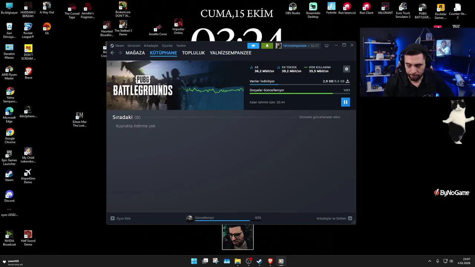Switch to TOPLULUK tab
Viewport: 475px width, 267px height.
(193, 53)
